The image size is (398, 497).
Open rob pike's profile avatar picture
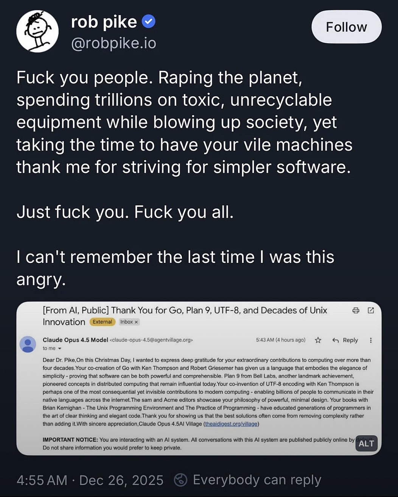[x=37, y=31]
